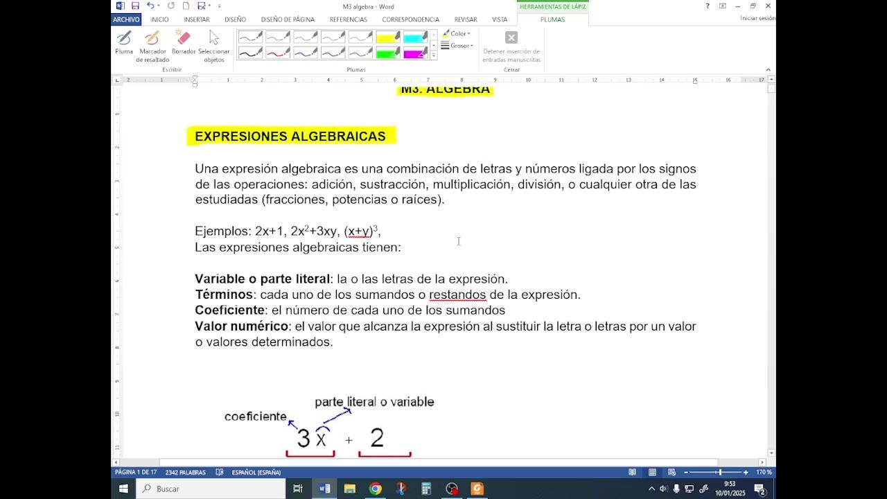Open the CORRESPONDENCIA tab
887x499 pixels.
click(410, 19)
